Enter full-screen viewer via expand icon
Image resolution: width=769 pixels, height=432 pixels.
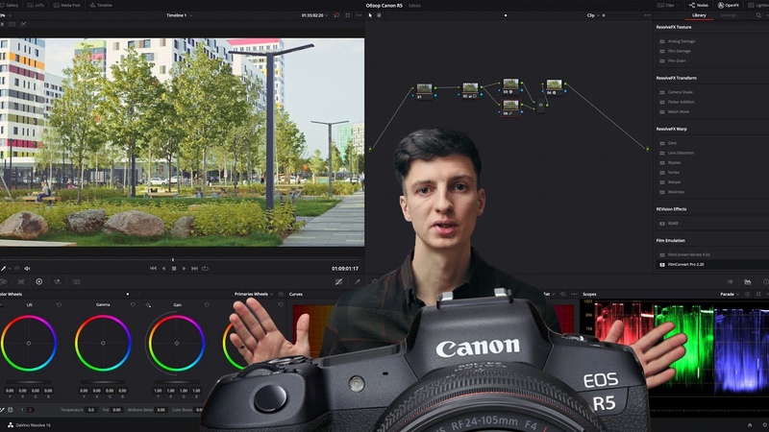coord(348,15)
